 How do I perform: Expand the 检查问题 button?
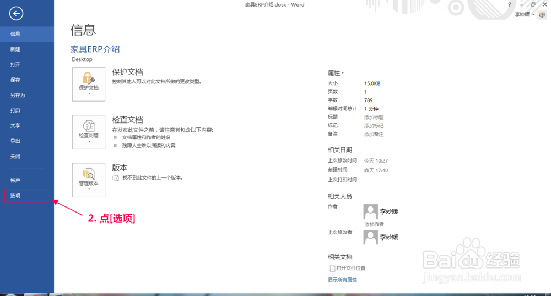pyautogui.click(x=89, y=132)
